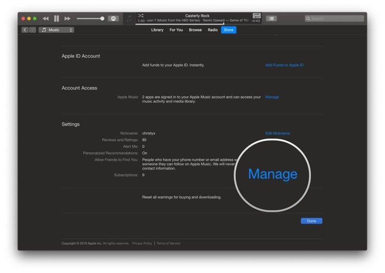Image resolution: width=385 pixels, height=273 pixels.
Task: Minimize the iTunes window
Action: click(29, 19)
